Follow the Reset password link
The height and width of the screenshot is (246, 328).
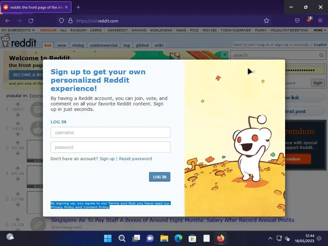[x=135, y=159]
